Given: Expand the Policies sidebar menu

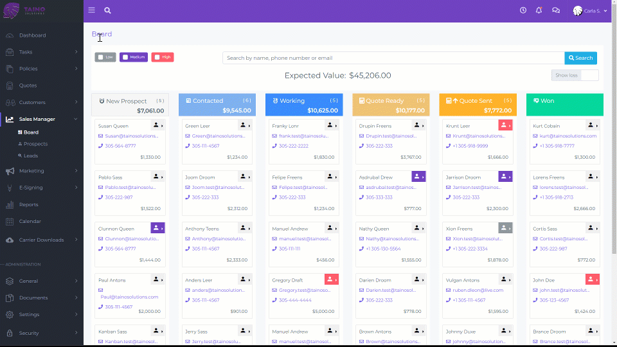Looking at the screenshot, I should [42, 69].
